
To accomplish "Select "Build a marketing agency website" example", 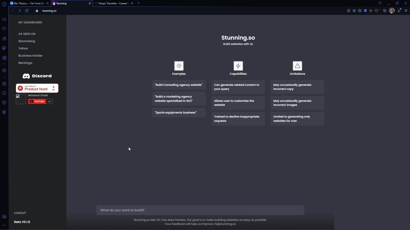I will pos(179,99).
